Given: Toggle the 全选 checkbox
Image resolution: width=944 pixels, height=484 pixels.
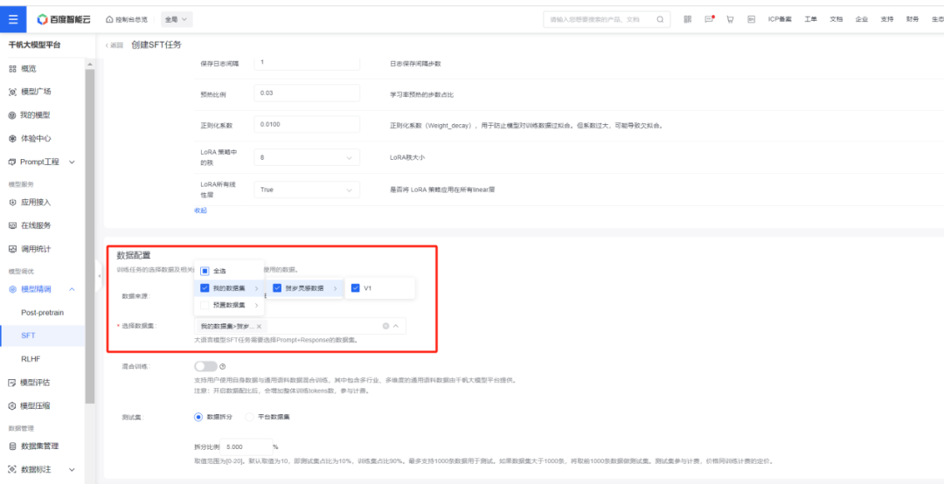Looking at the screenshot, I should pyautogui.click(x=205, y=271).
